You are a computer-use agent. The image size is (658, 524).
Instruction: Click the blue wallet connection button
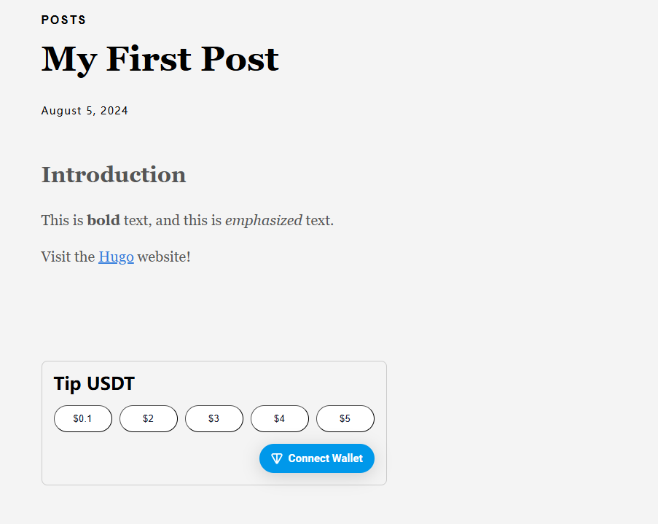click(316, 458)
